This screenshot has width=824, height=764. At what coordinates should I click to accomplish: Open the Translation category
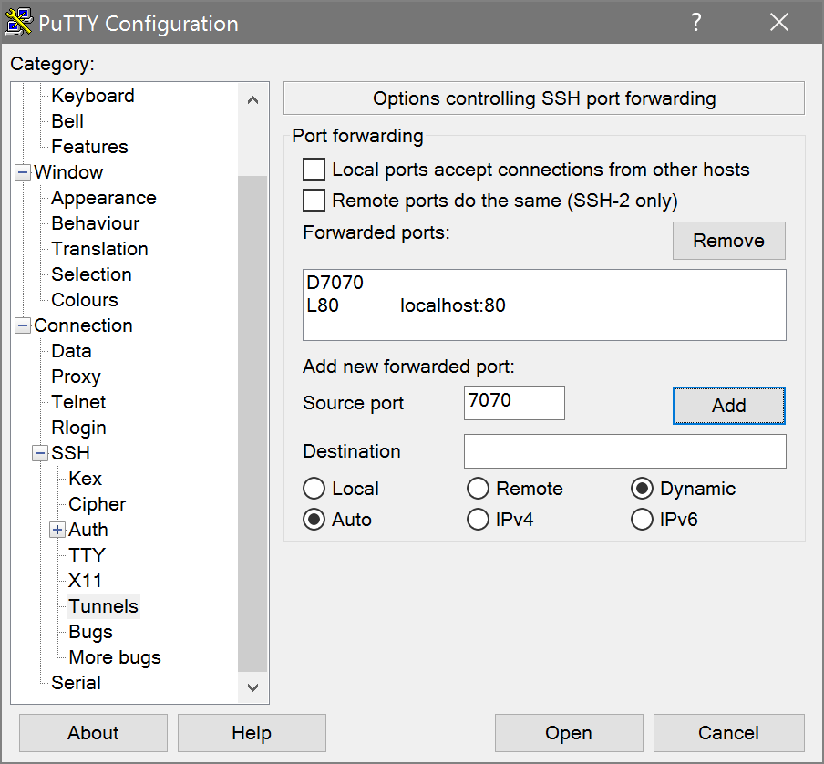point(100,249)
